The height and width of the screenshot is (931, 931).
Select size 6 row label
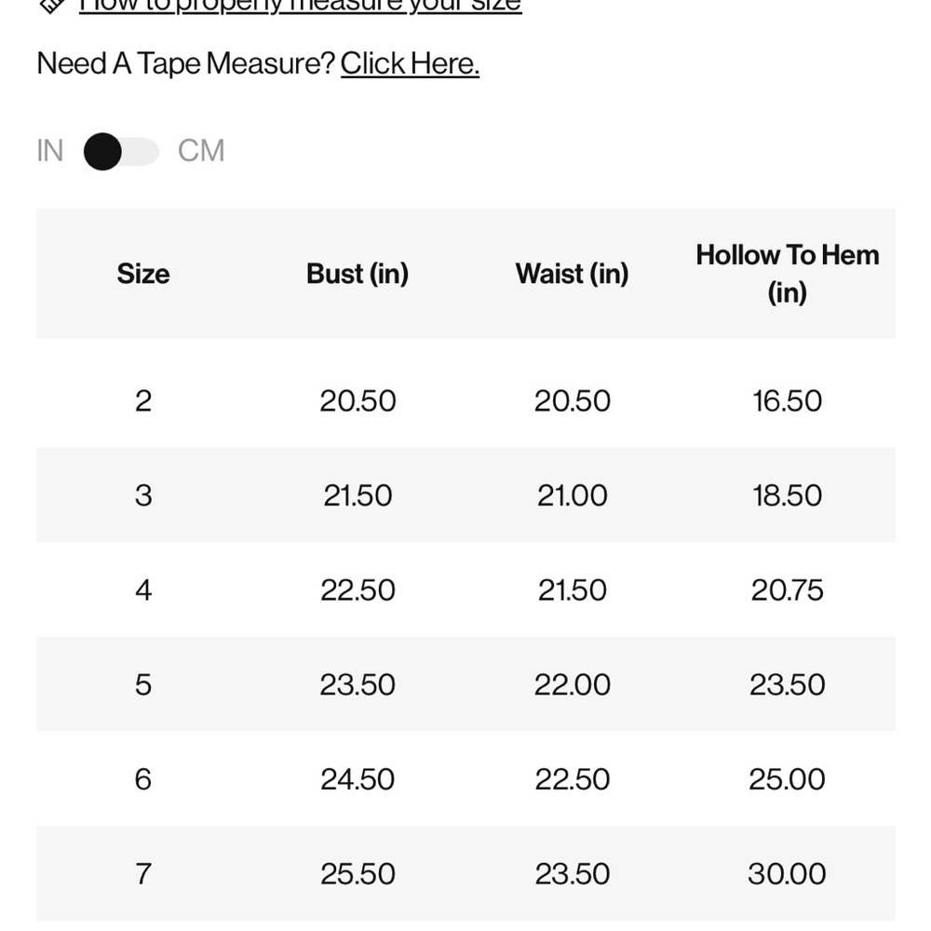[x=143, y=779]
